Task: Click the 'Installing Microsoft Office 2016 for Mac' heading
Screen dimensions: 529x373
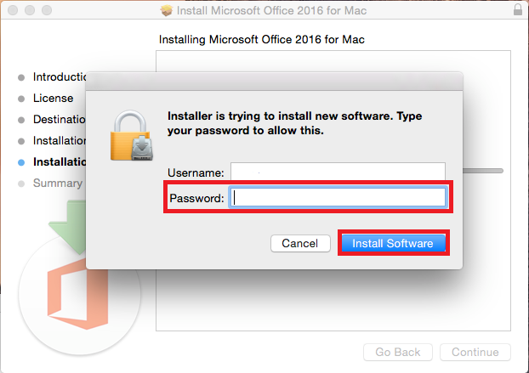Action: coord(261,39)
